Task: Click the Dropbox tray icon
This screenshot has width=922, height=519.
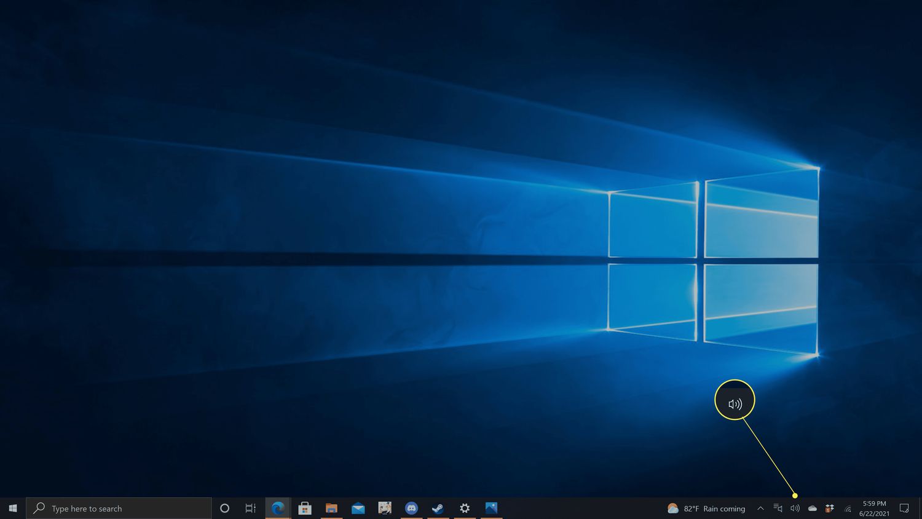Action: coord(829,509)
